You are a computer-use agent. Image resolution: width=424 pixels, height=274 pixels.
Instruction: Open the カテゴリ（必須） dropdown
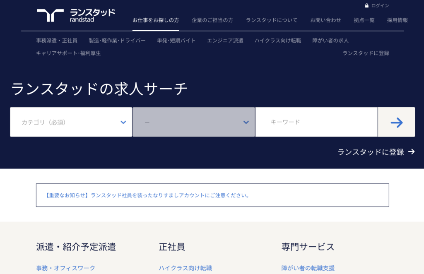pyautogui.click(x=71, y=122)
